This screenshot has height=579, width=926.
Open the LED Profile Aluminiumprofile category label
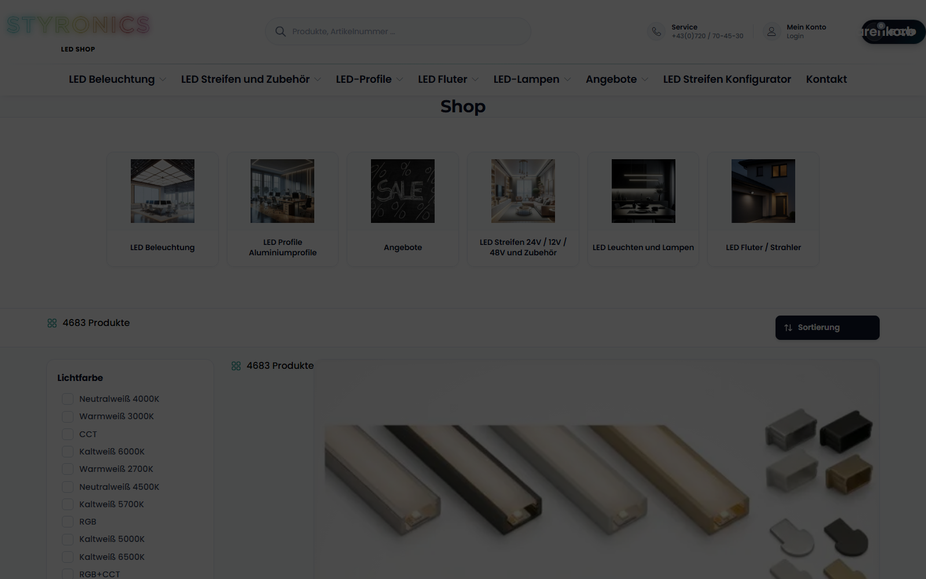coord(282,247)
